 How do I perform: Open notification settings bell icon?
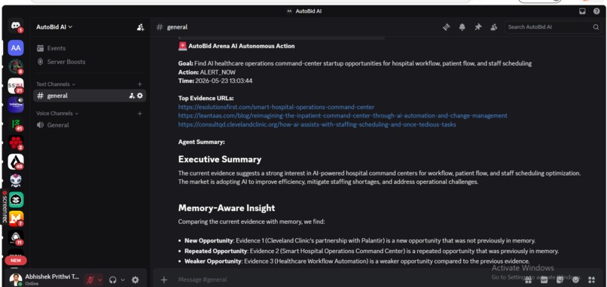point(462,27)
